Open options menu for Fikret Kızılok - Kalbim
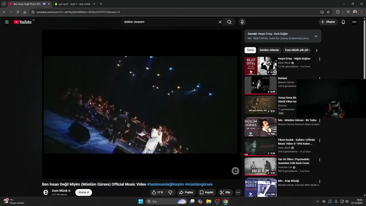This screenshot has width=366, height=206. 320,140
